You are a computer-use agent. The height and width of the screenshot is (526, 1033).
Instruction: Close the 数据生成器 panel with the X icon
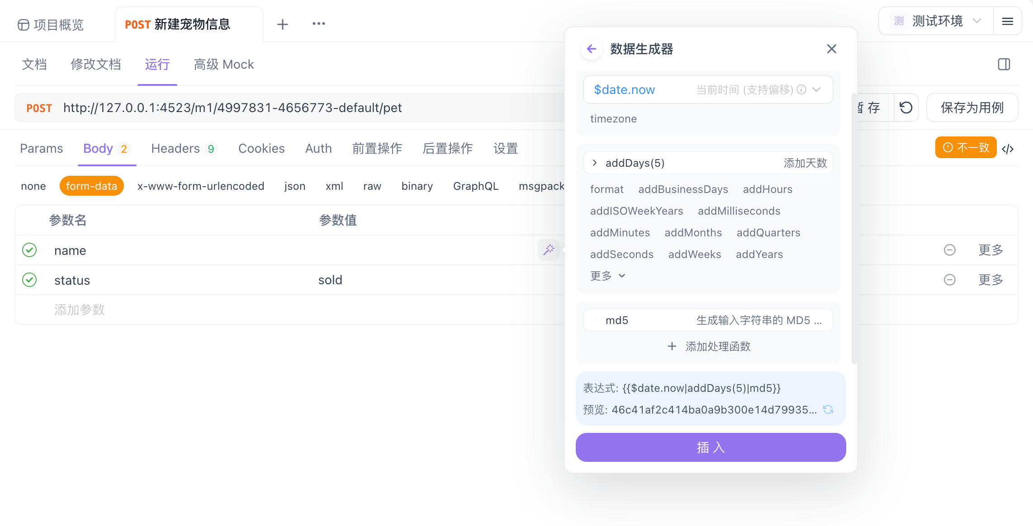click(x=831, y=49)
